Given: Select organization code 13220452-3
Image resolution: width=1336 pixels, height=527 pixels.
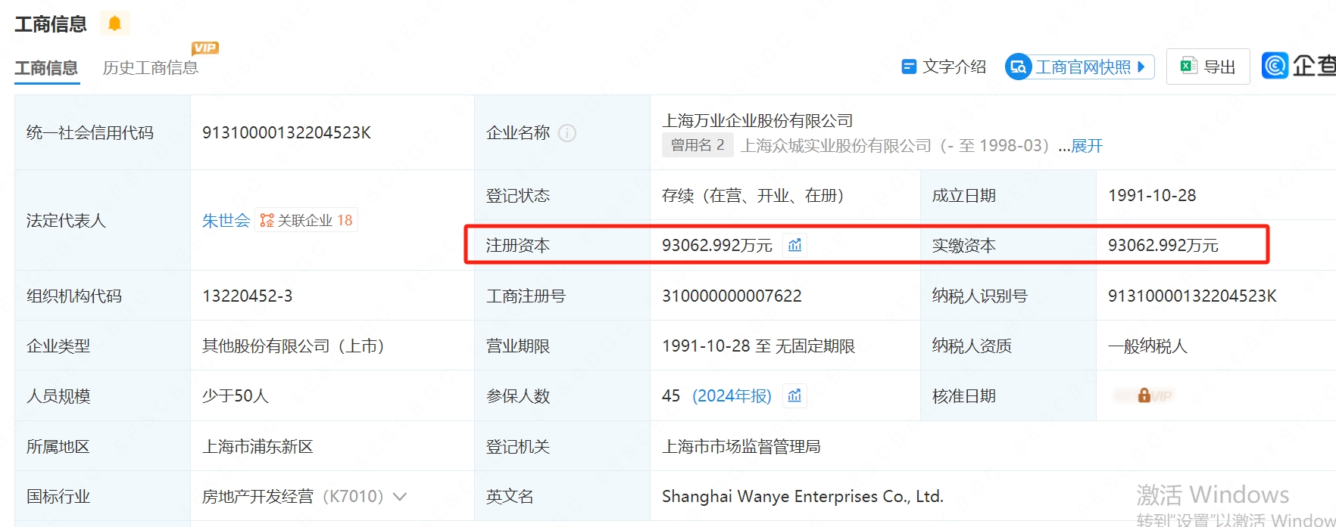Looking at the screenshot, I should 247,296.
